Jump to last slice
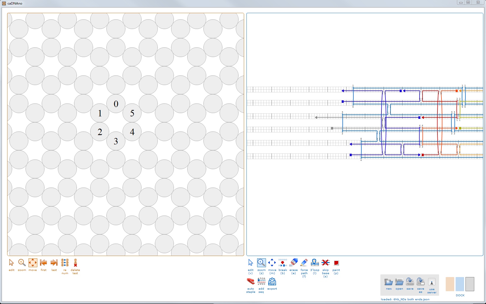 coord(54,263)
